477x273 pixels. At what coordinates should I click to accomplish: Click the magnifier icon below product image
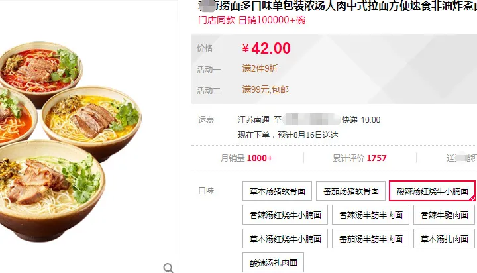click(168, 268)
